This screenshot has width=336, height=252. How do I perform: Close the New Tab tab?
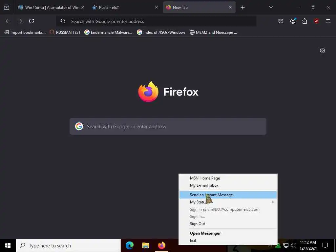(x=230, y=7)
